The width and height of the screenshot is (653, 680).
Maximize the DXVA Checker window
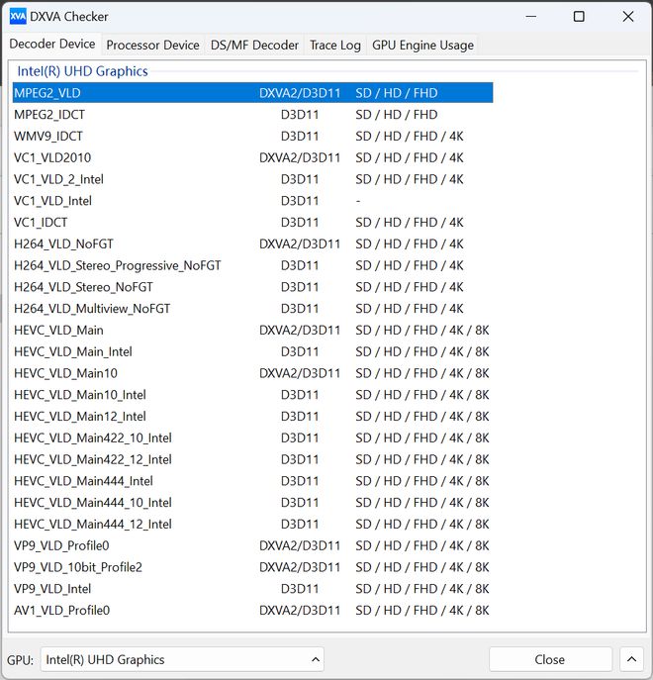pos(579,17)
